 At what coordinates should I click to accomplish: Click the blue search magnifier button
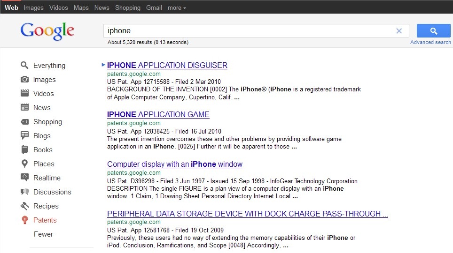pos(433,31)
